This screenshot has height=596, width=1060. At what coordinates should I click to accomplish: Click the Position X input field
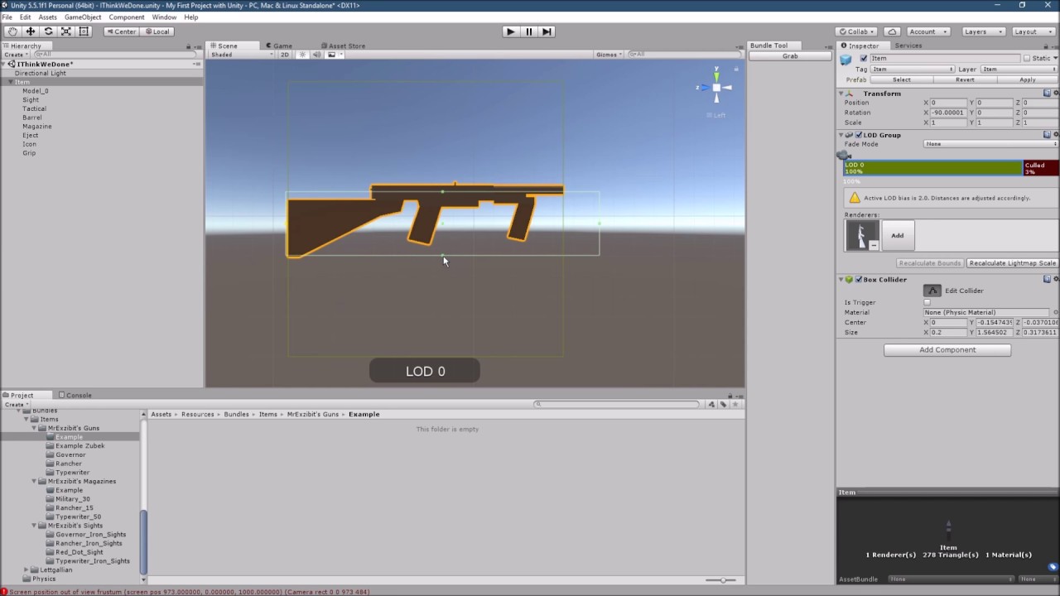[948, 103]
